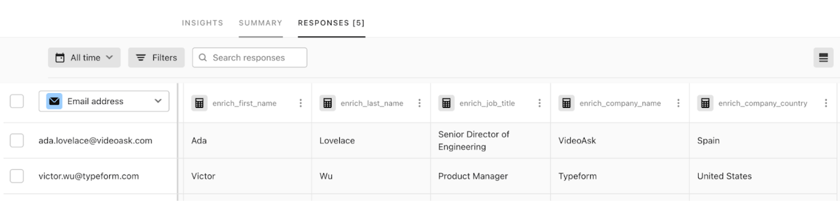This screenshot has width=840, height=201.
Task: Select the ada.lovelace@videoask.com row checkbox
Action: [17, 140]
